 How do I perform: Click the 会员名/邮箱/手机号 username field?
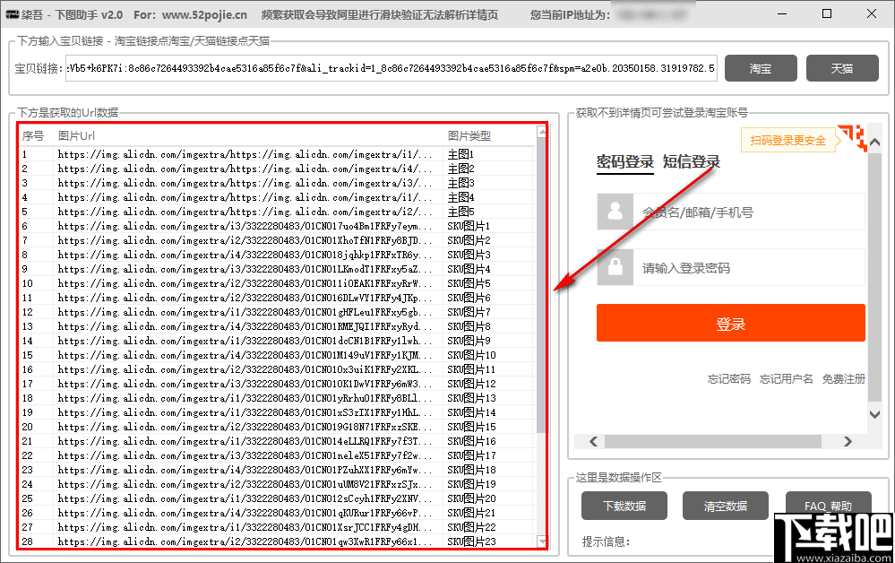pos(749,212)
